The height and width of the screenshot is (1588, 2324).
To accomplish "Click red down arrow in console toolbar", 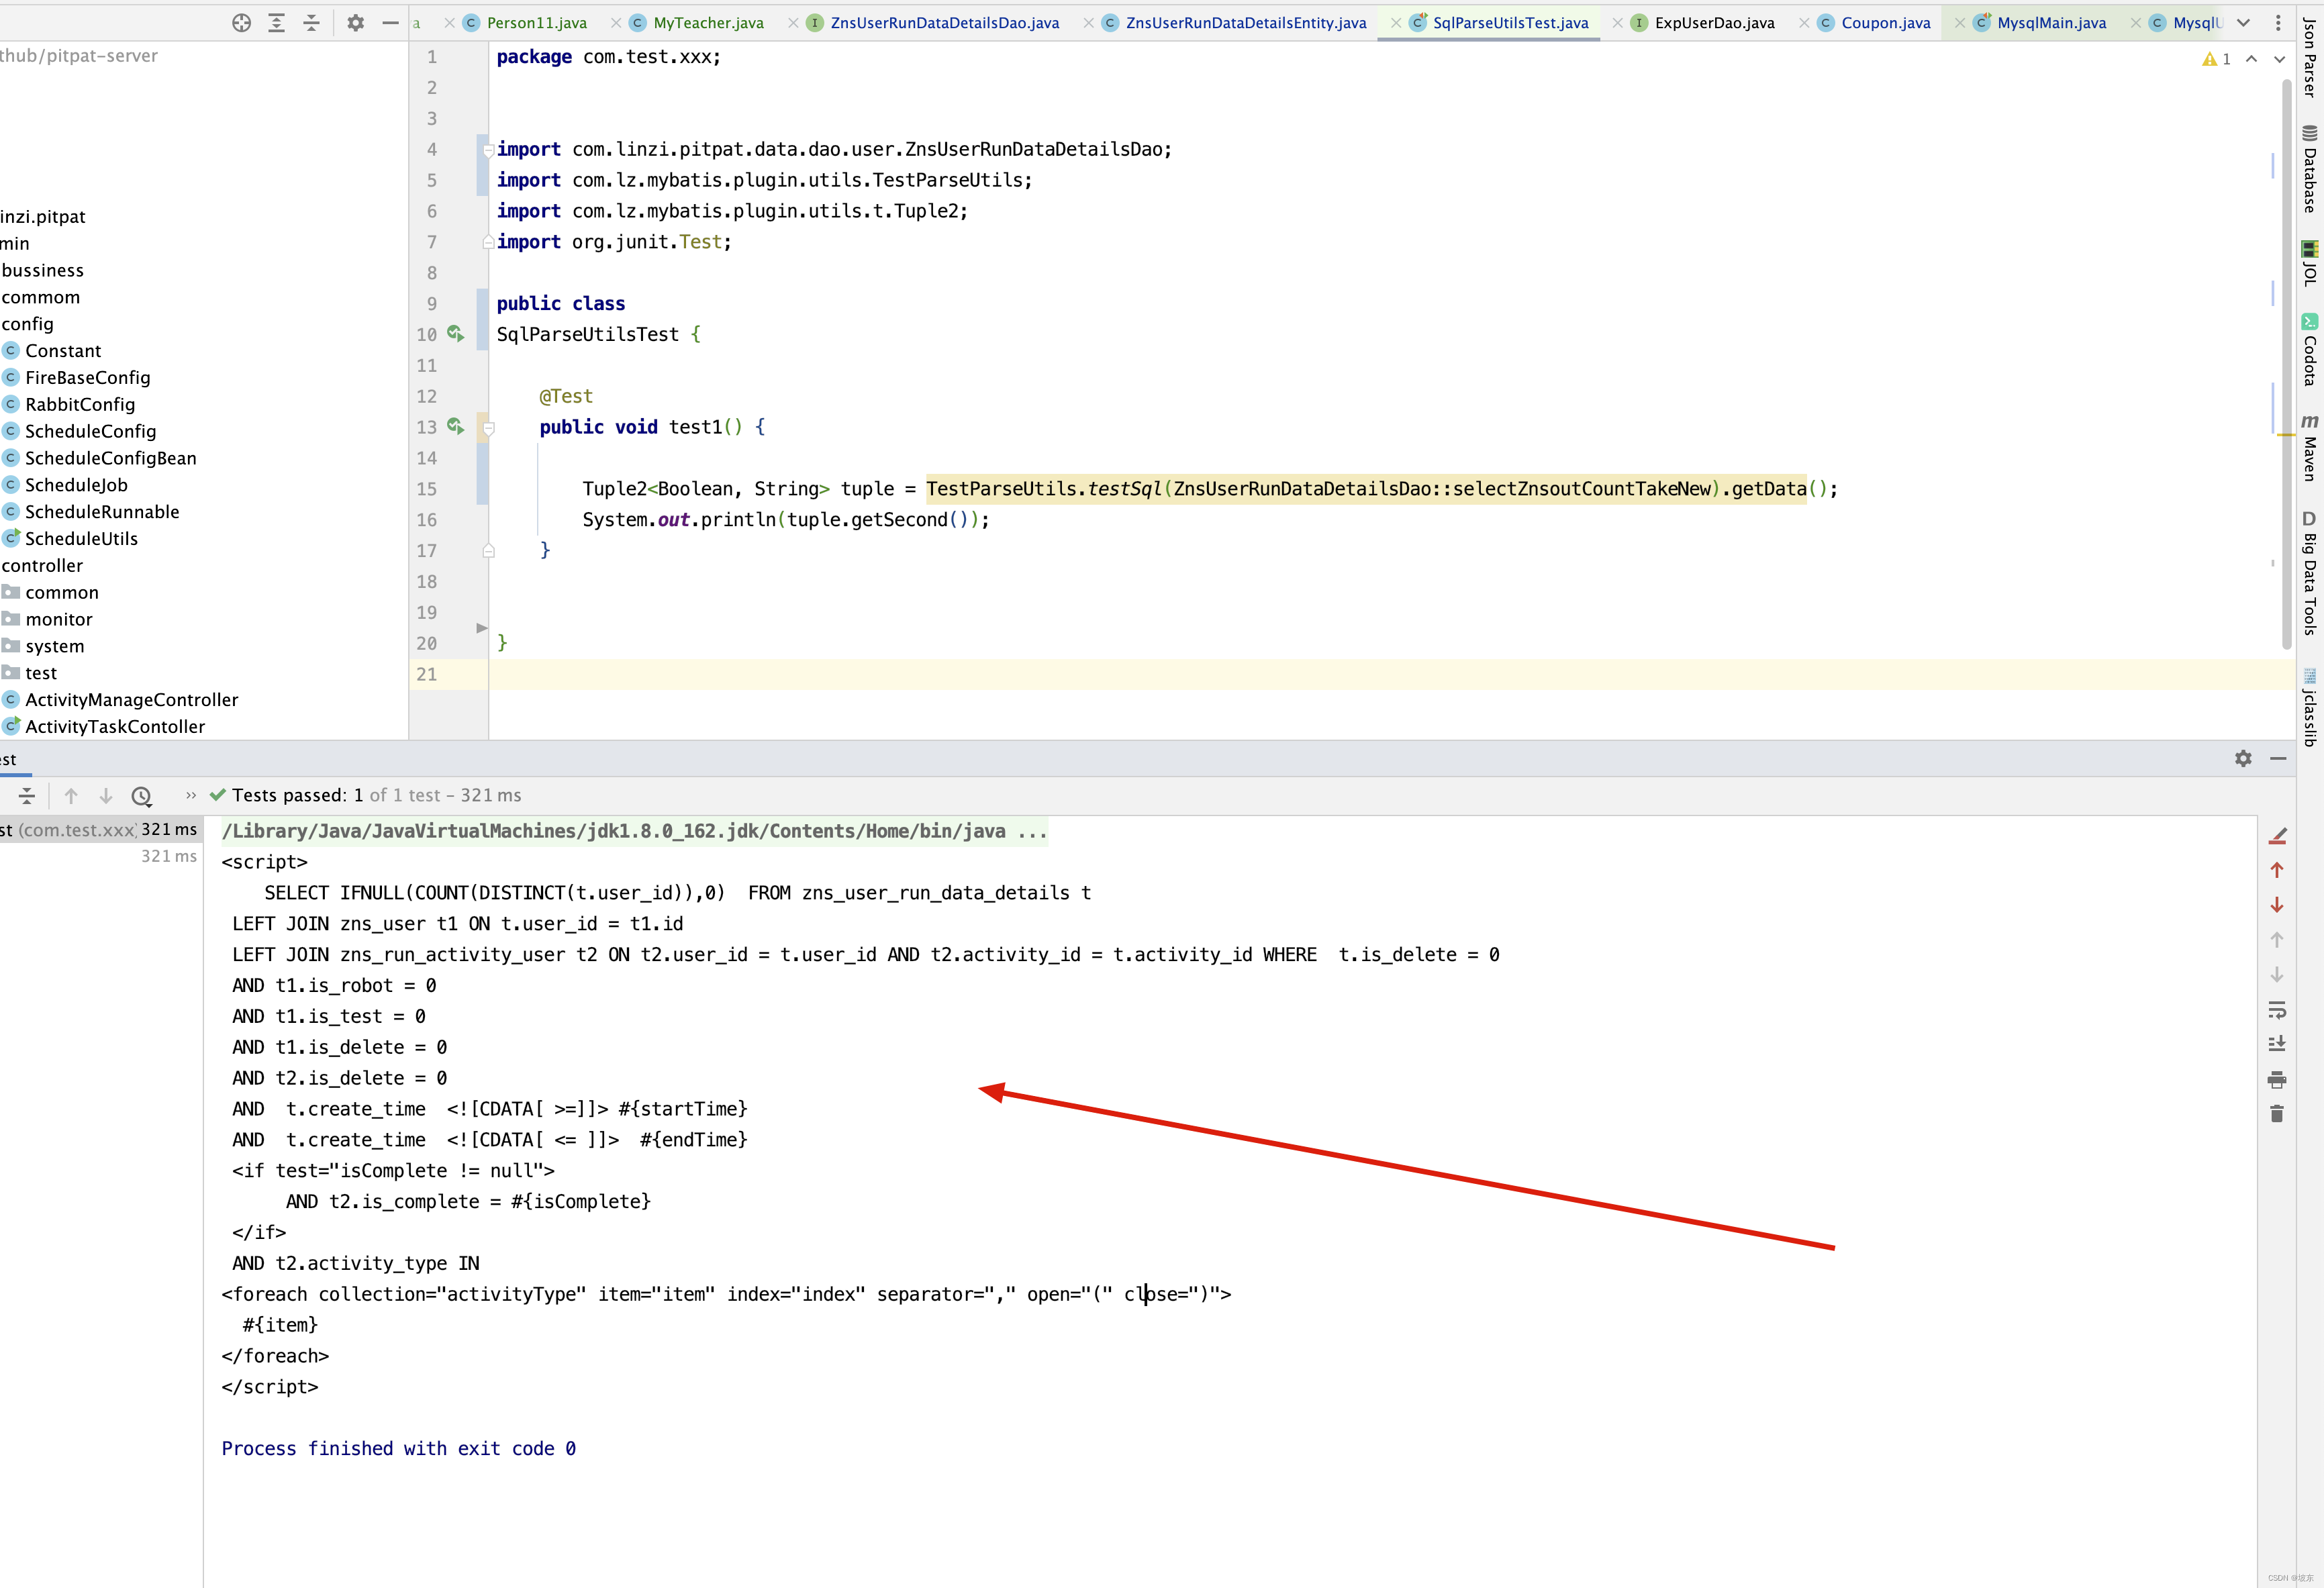I will click(2277, 905).
